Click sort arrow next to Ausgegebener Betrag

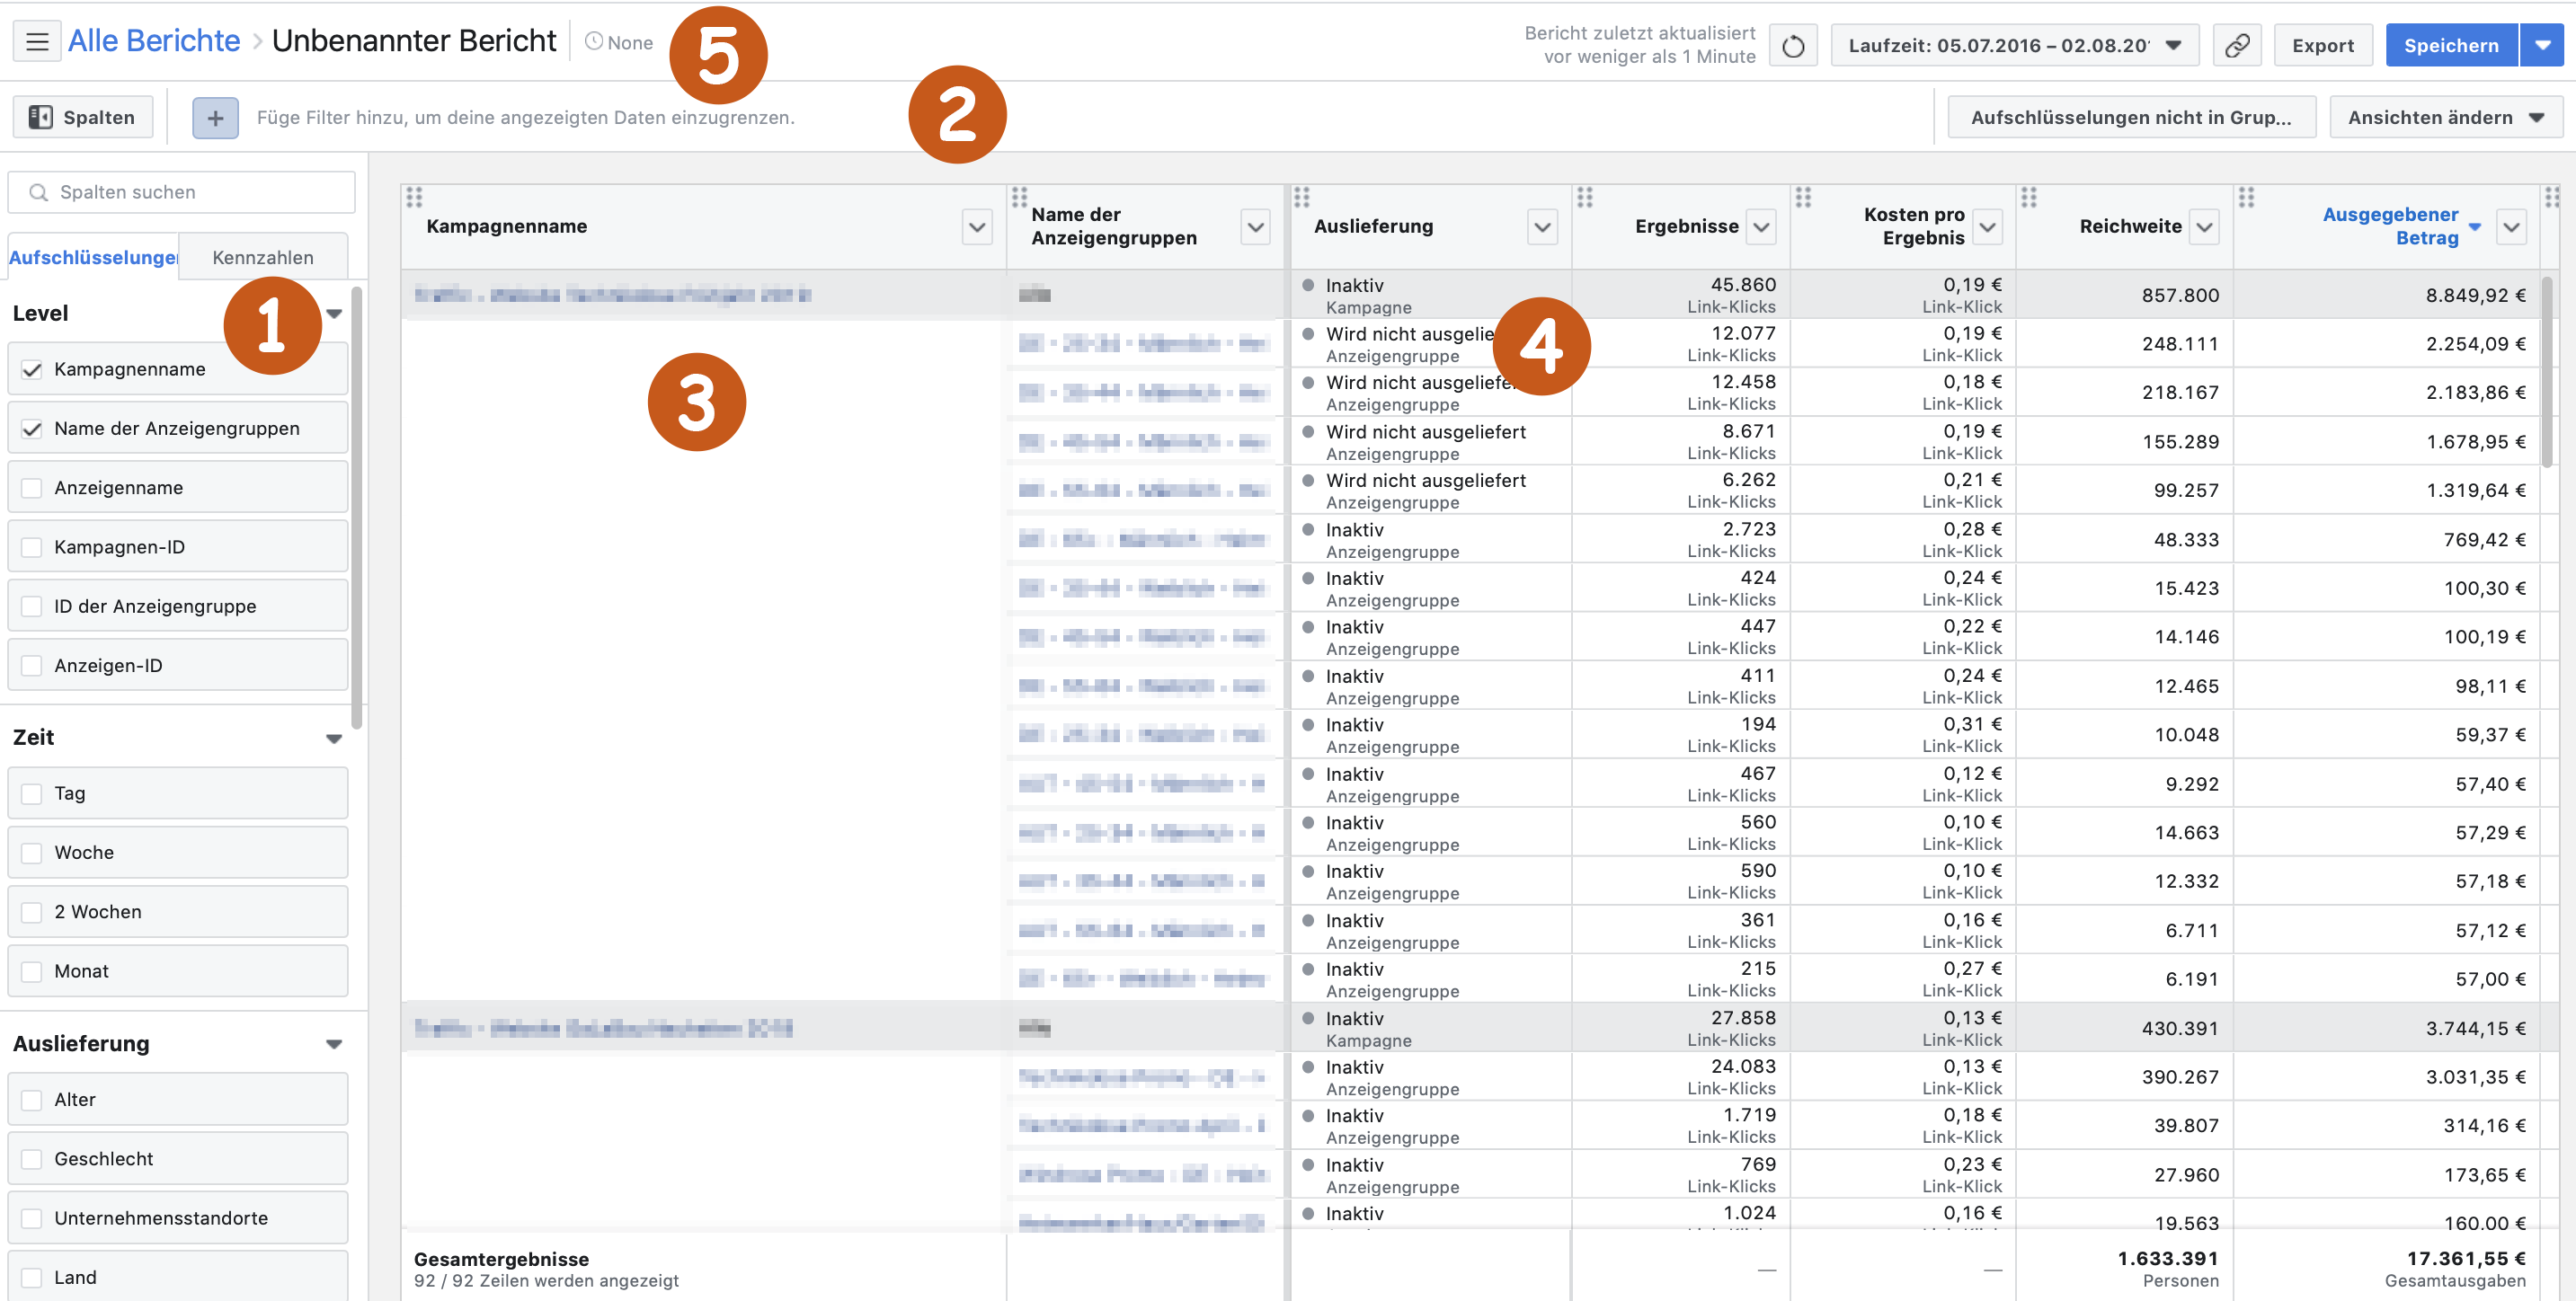pos(2475,227)
